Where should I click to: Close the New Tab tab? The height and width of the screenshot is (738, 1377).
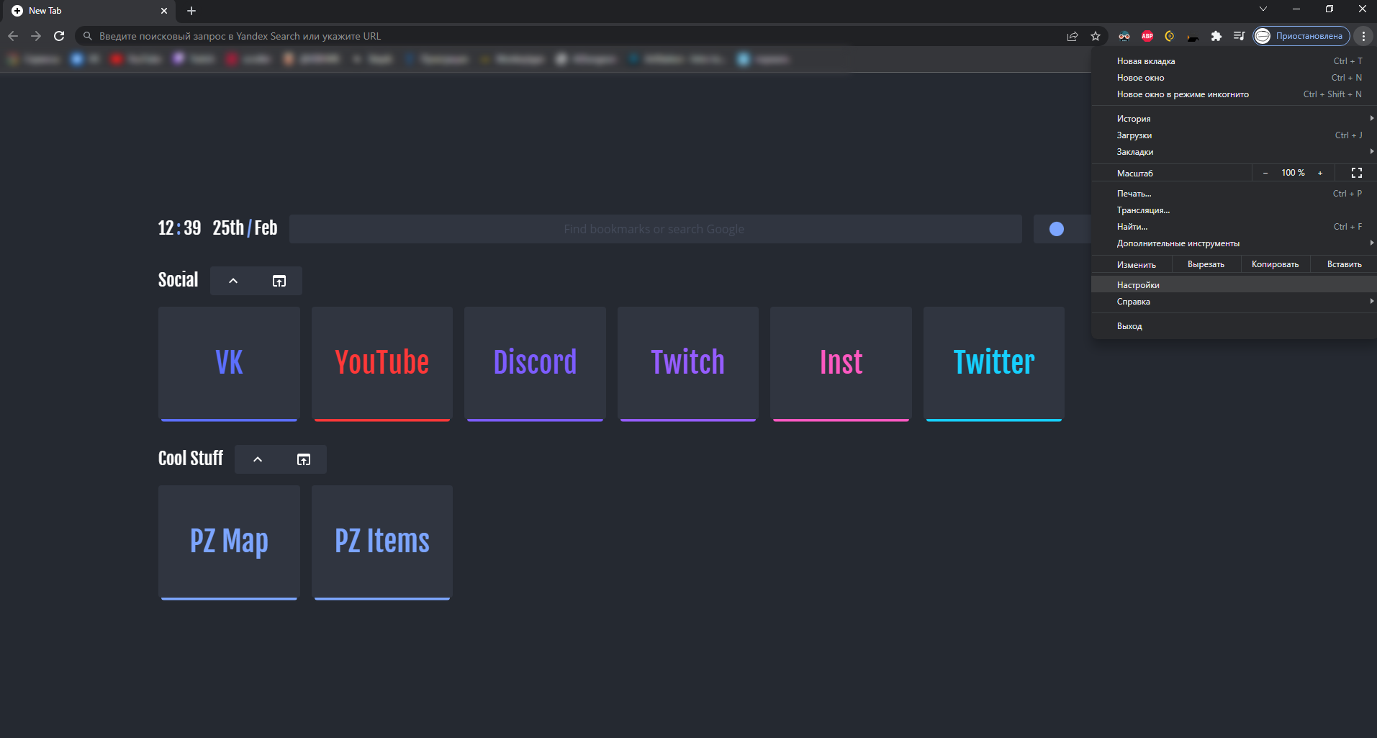[x=164, y=11]
